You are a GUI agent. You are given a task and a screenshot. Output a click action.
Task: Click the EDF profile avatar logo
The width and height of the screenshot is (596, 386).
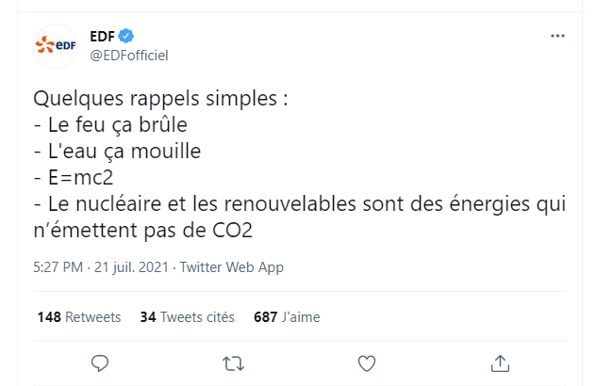tap(55, 45)
